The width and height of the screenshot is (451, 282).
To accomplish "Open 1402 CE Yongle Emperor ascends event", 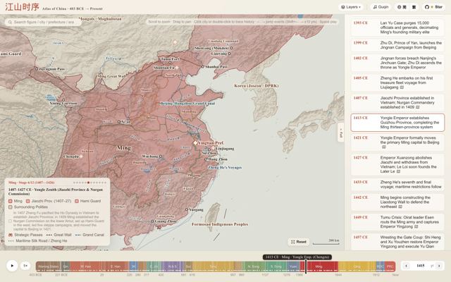I will [x=397, y=63].
